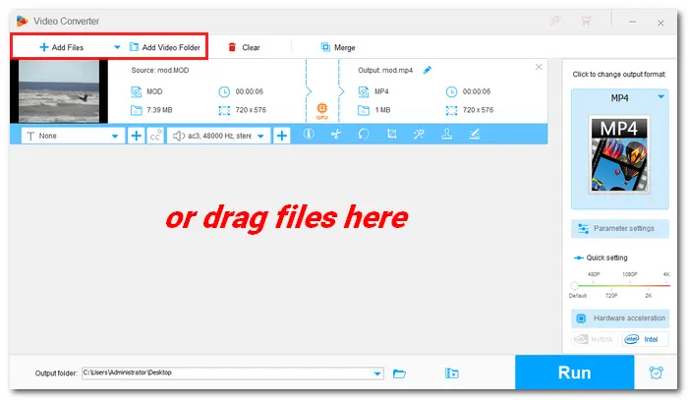Screen dimensions: 688x400
Task: Click the source size 7.39 MB
Action: 159,110
